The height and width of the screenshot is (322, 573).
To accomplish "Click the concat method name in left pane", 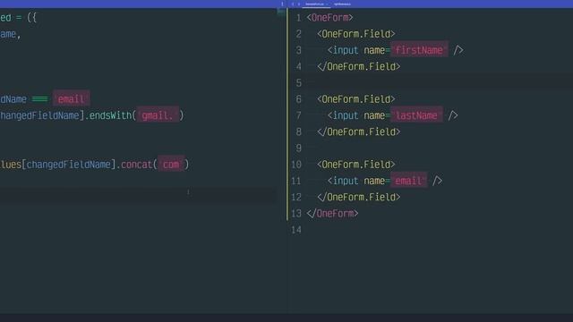I will pos(136,165).
